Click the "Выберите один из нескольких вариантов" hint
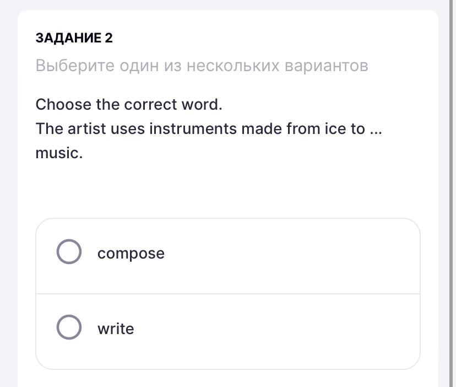Viewport: 456px width, 387px height. [202, 66]
